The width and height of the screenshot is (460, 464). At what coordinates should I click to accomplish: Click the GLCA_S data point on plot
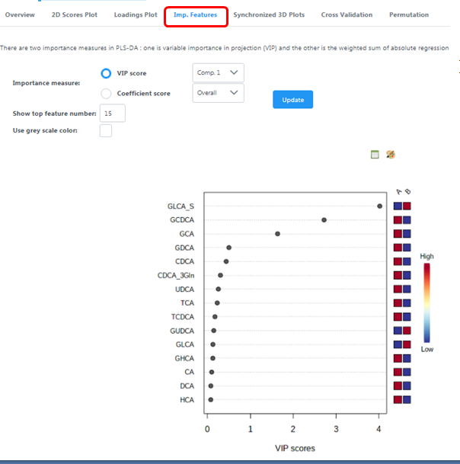click(379, 206)
